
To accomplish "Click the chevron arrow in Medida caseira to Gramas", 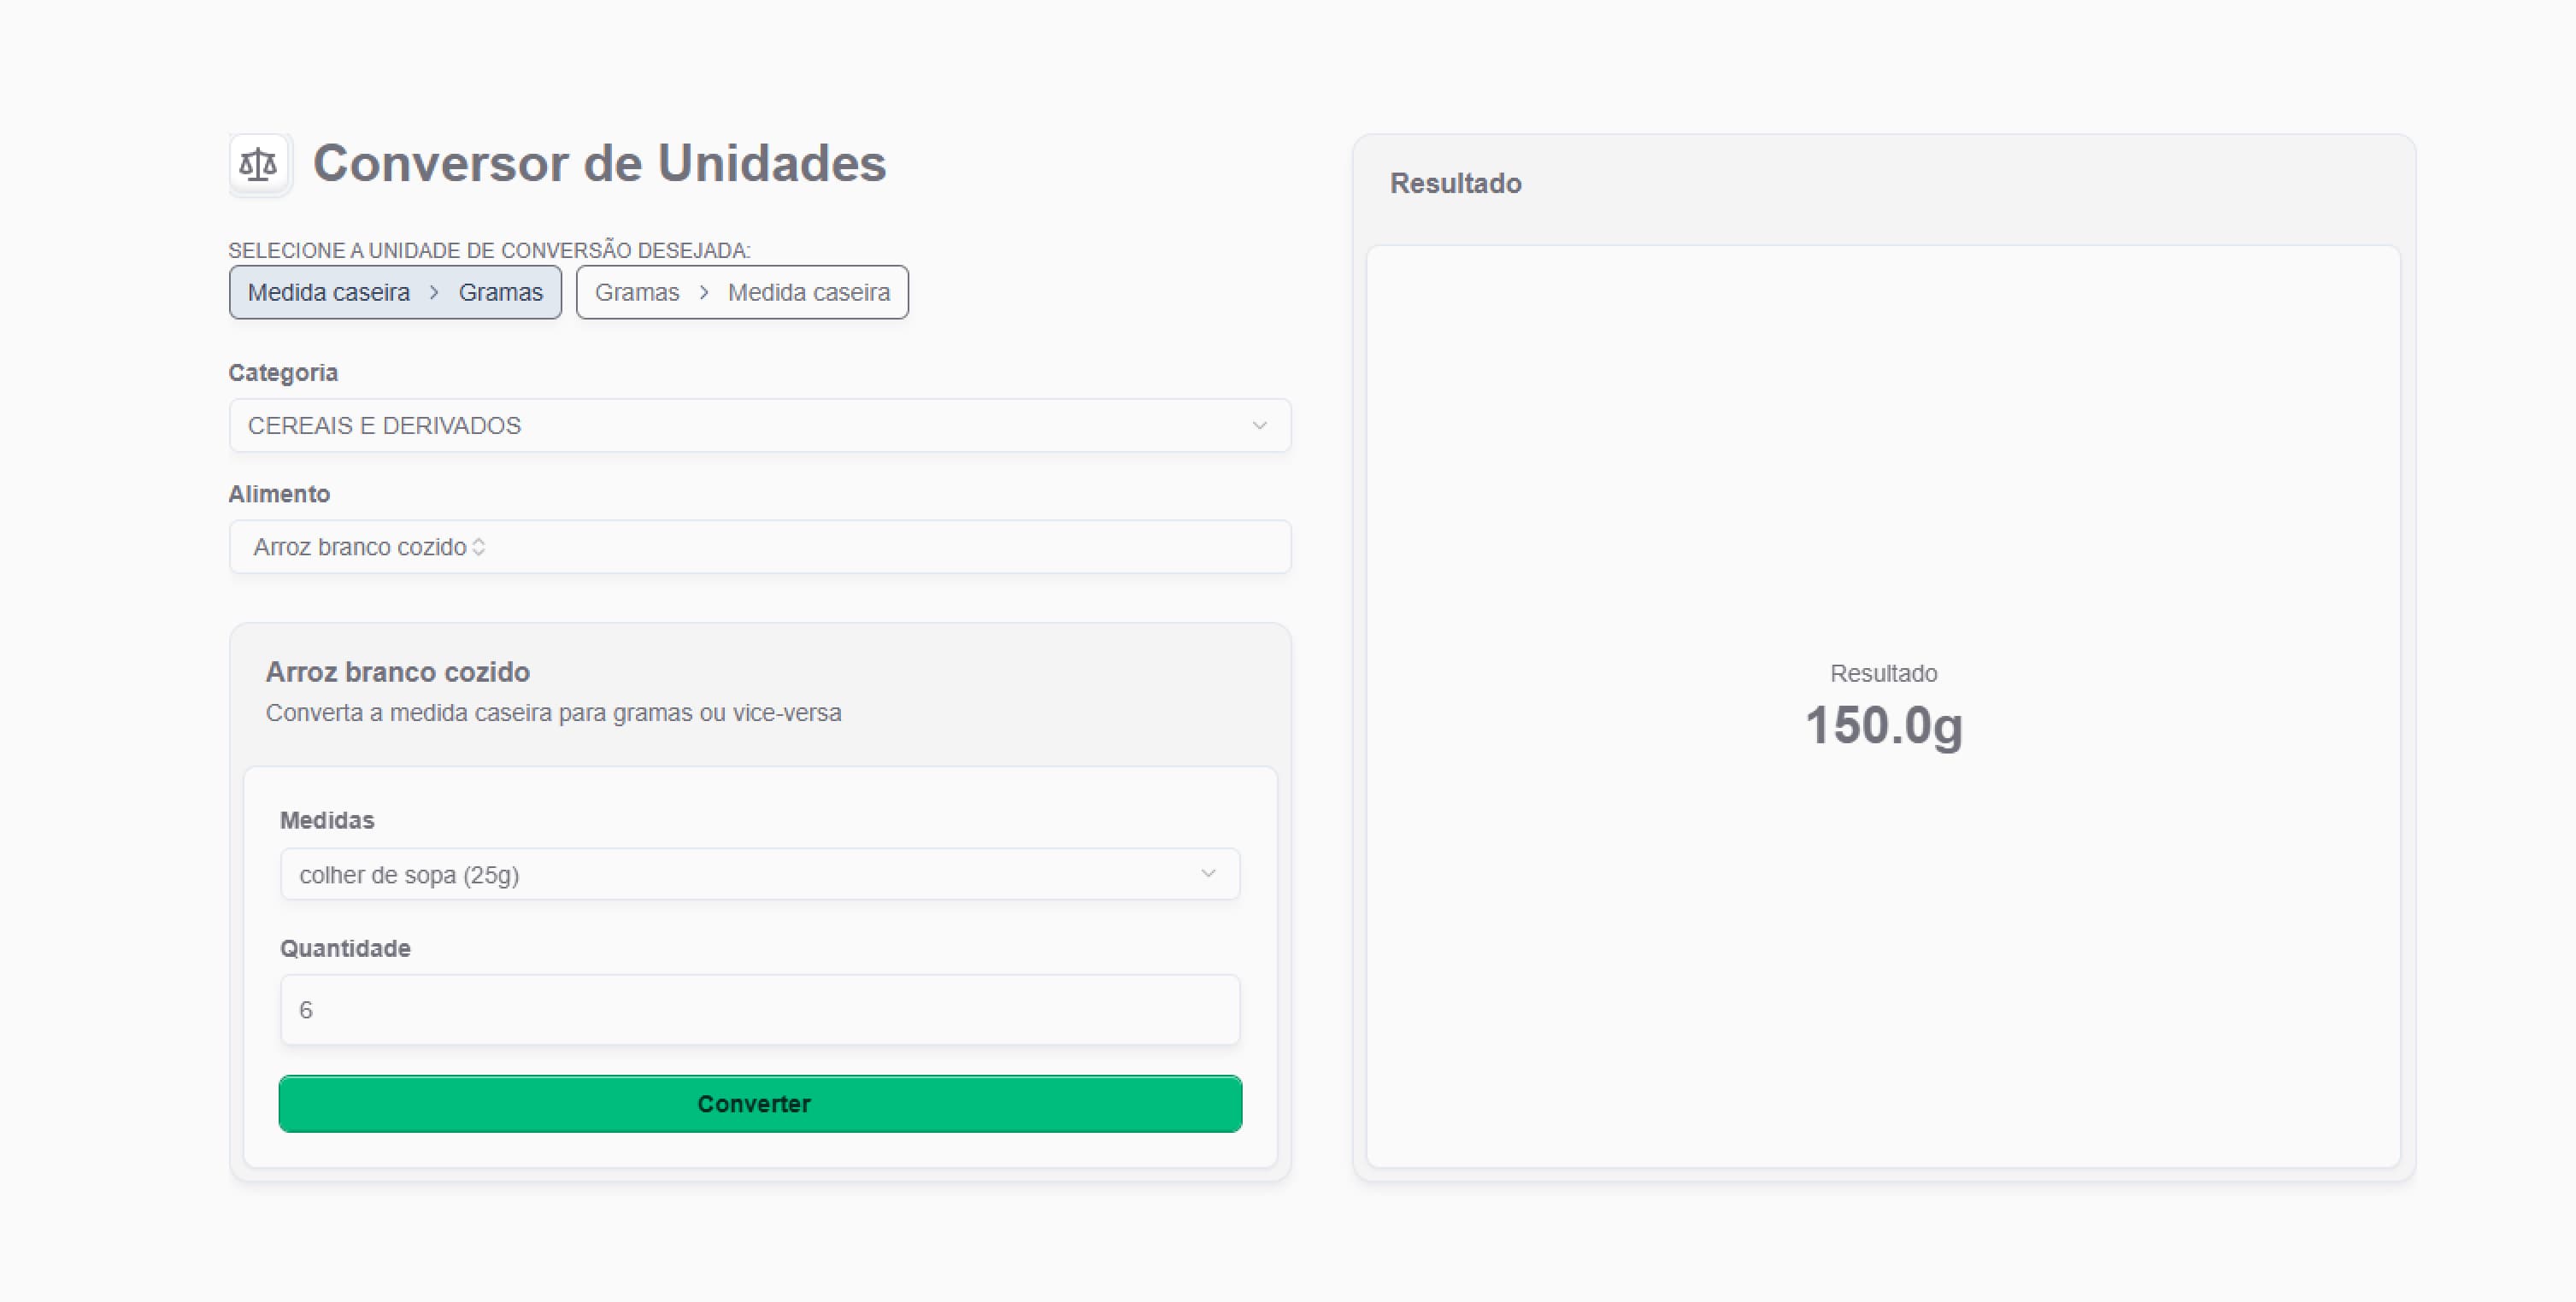I will [434, 293].
